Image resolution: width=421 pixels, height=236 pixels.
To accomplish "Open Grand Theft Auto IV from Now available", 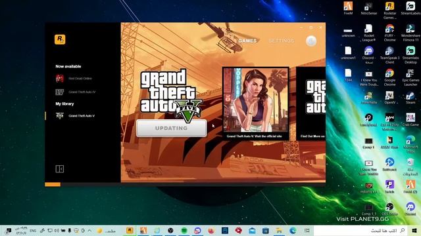I will click(76, 92).
